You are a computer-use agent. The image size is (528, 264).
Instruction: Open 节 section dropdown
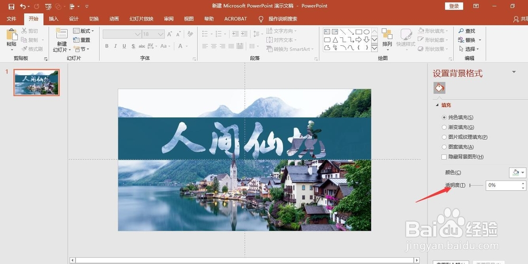(x=81, y=49)
